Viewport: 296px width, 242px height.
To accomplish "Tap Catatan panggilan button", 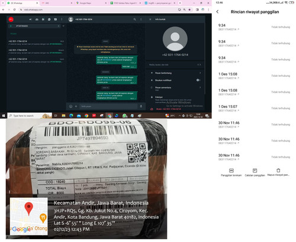I will (x=255, y=172).
